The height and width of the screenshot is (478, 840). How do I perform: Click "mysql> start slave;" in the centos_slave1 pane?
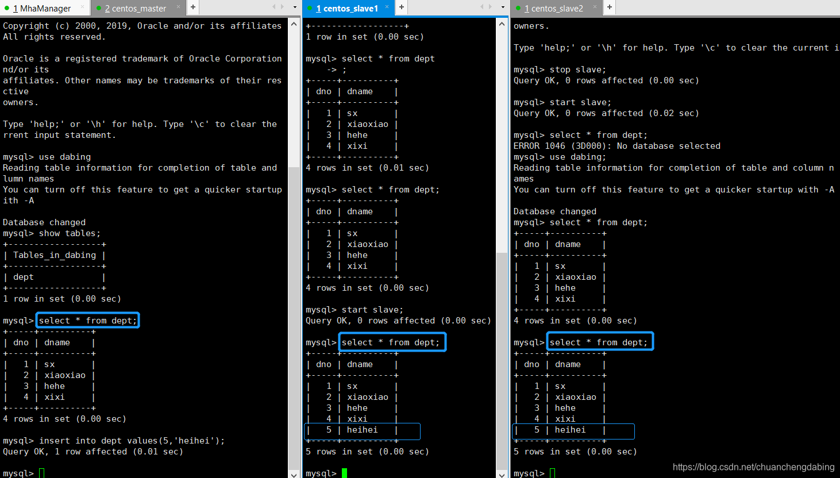click(x=355, y=310)
